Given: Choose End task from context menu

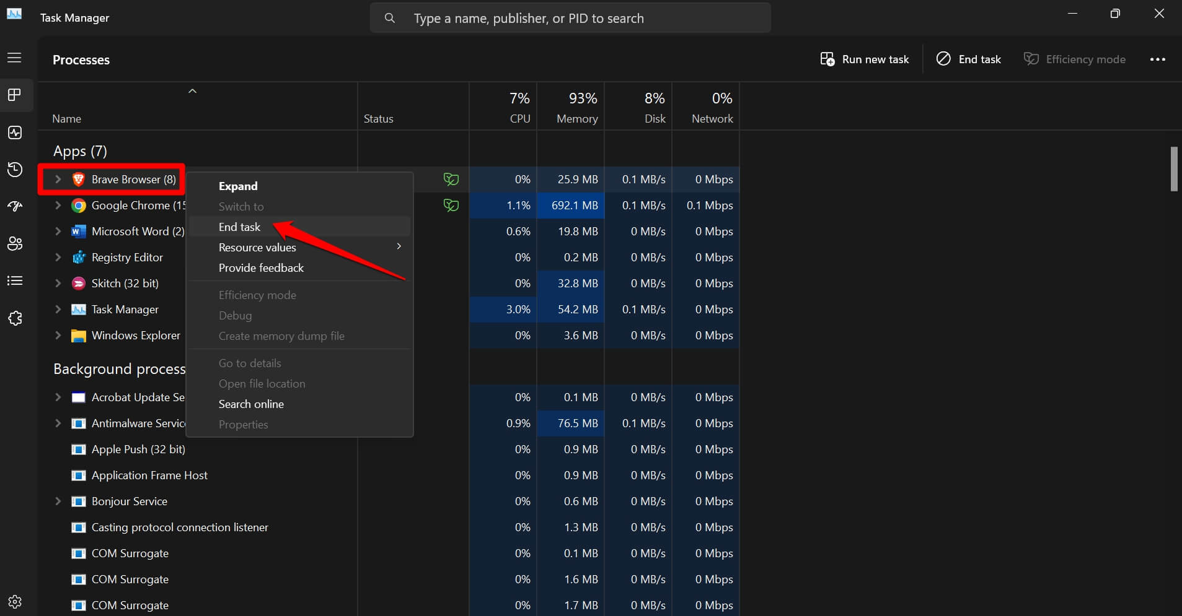Looking at the screenshot, I should (x=239, y=227).
